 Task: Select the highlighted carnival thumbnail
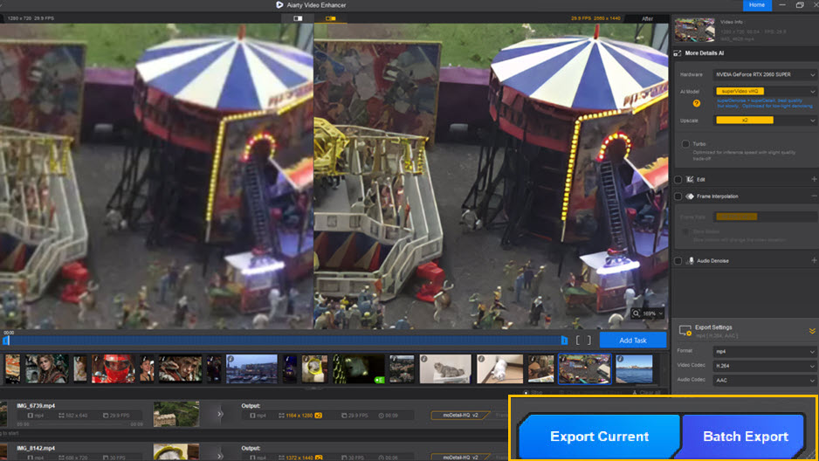tap(584, 368)
